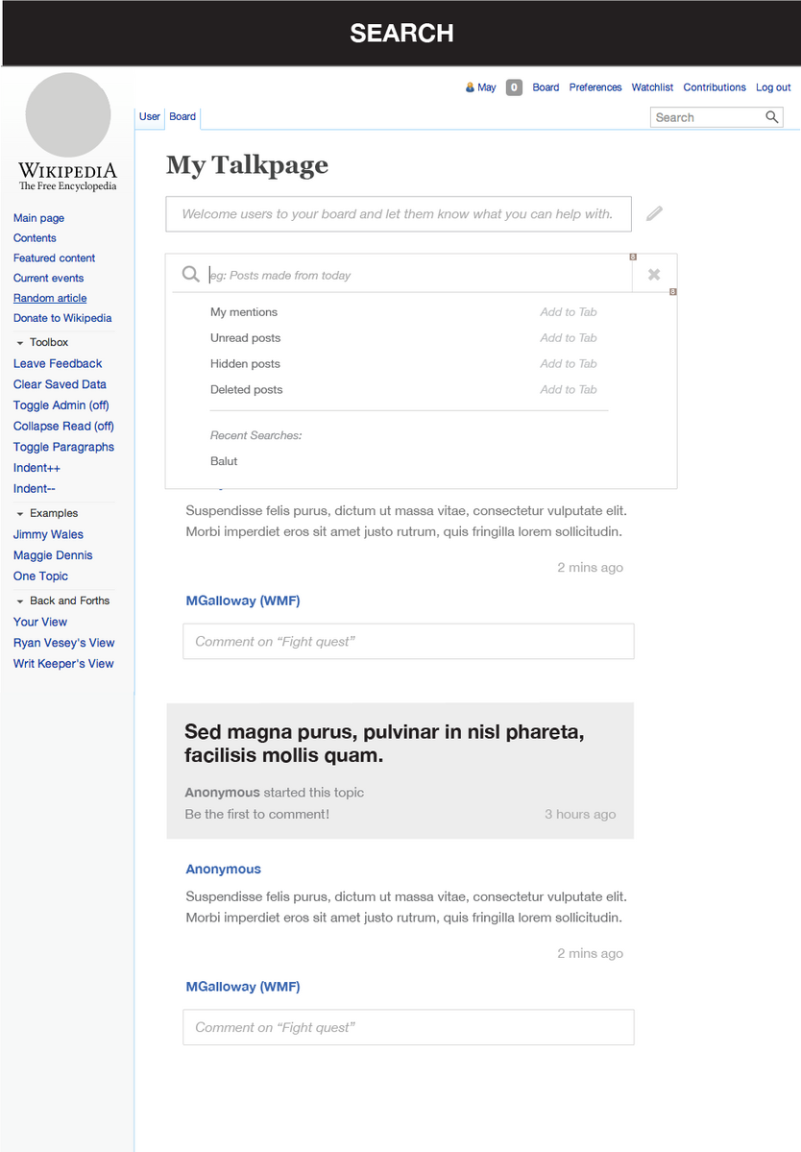The width and height of the screenshot is (801, 1152).
Task: Collapse the Examples sidebar section
Action: point(20,514)
